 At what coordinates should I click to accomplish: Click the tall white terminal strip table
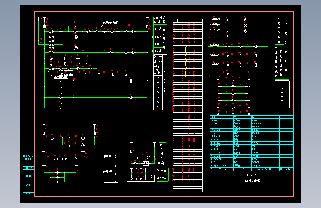click(x=188, y=105)
